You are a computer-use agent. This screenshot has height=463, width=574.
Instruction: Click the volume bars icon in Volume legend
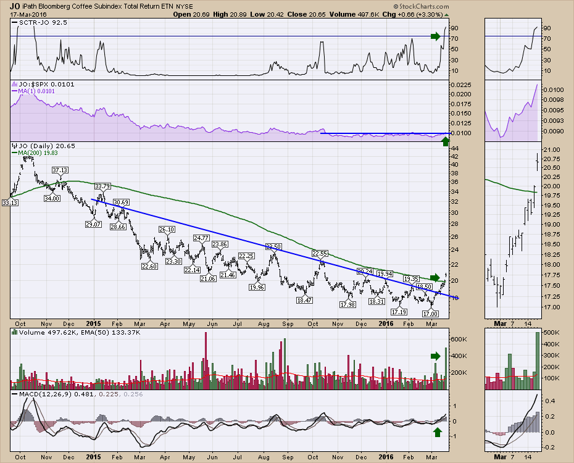tap(14, 332)
